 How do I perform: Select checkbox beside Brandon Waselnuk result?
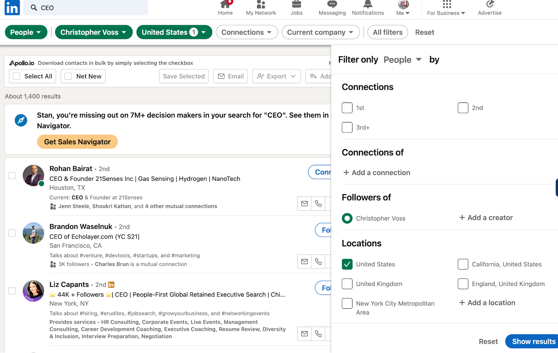pos(12,233)
